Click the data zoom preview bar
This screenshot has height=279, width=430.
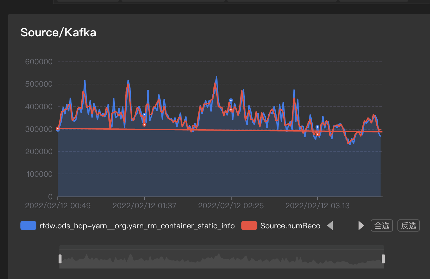pyautogui.click(x=221, y=257)
